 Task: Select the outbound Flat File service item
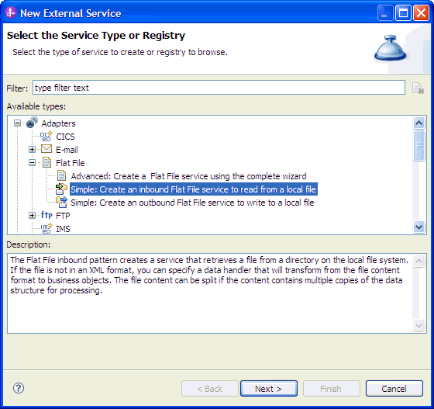(x=192, y=203)
